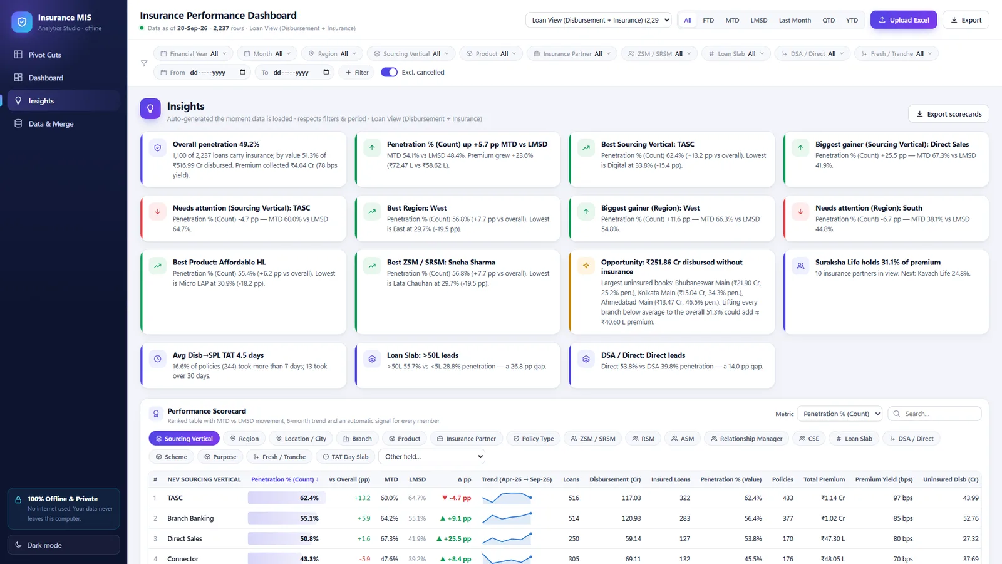Click the Performance Scorecard award icon

(156, 414)
